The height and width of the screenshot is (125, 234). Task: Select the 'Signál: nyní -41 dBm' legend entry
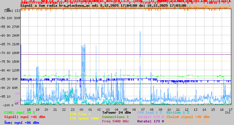pyautogui.click(x=25, y=117)
